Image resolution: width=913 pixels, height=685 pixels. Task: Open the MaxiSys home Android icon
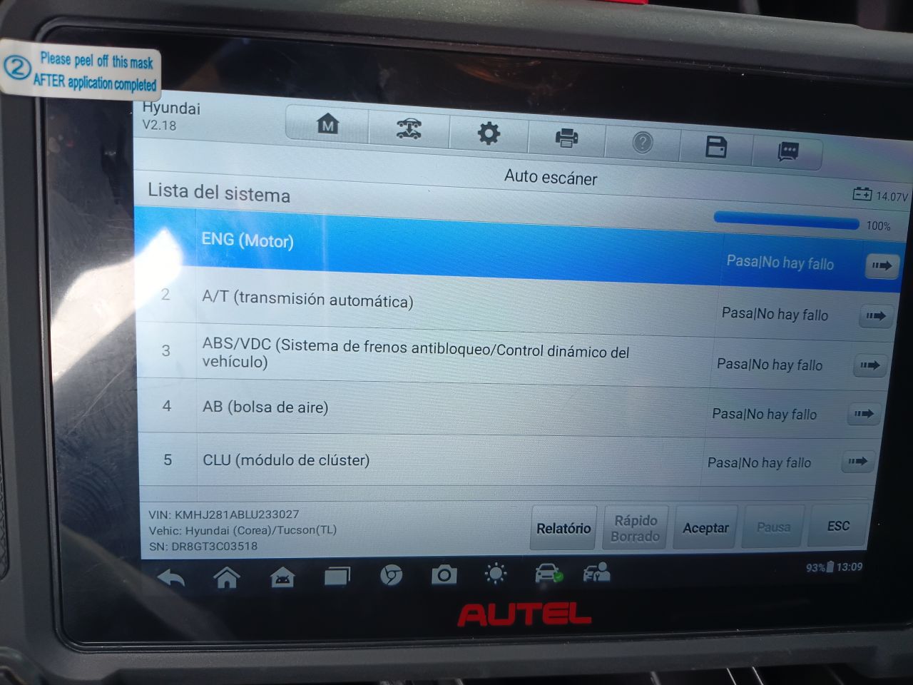pyautogui.click(x=282, y=577)
